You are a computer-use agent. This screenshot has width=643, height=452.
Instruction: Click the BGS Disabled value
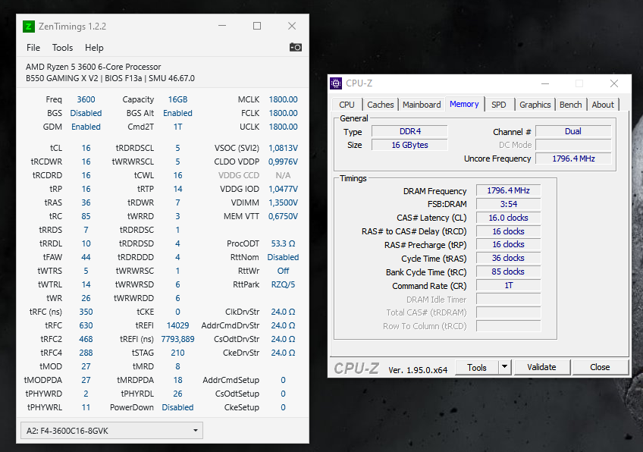(86, 113)
